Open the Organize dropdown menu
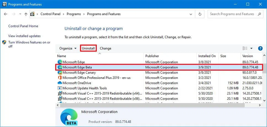 tap(68, 48)
